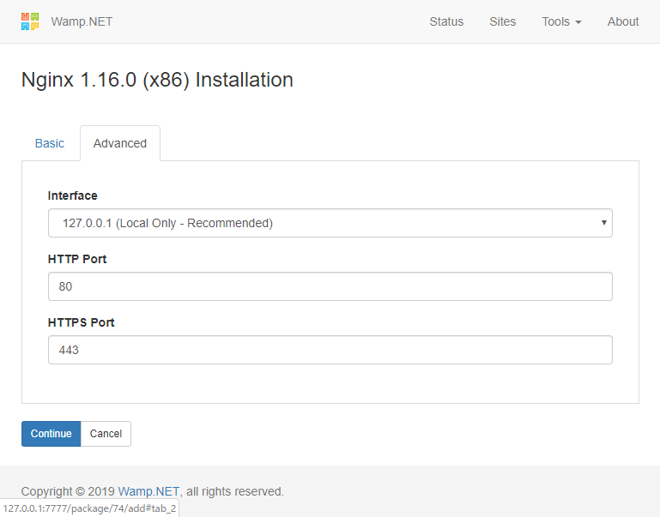660x517 pixels.
Task: Switch to the Basic tab
Action: coord(50,143)
